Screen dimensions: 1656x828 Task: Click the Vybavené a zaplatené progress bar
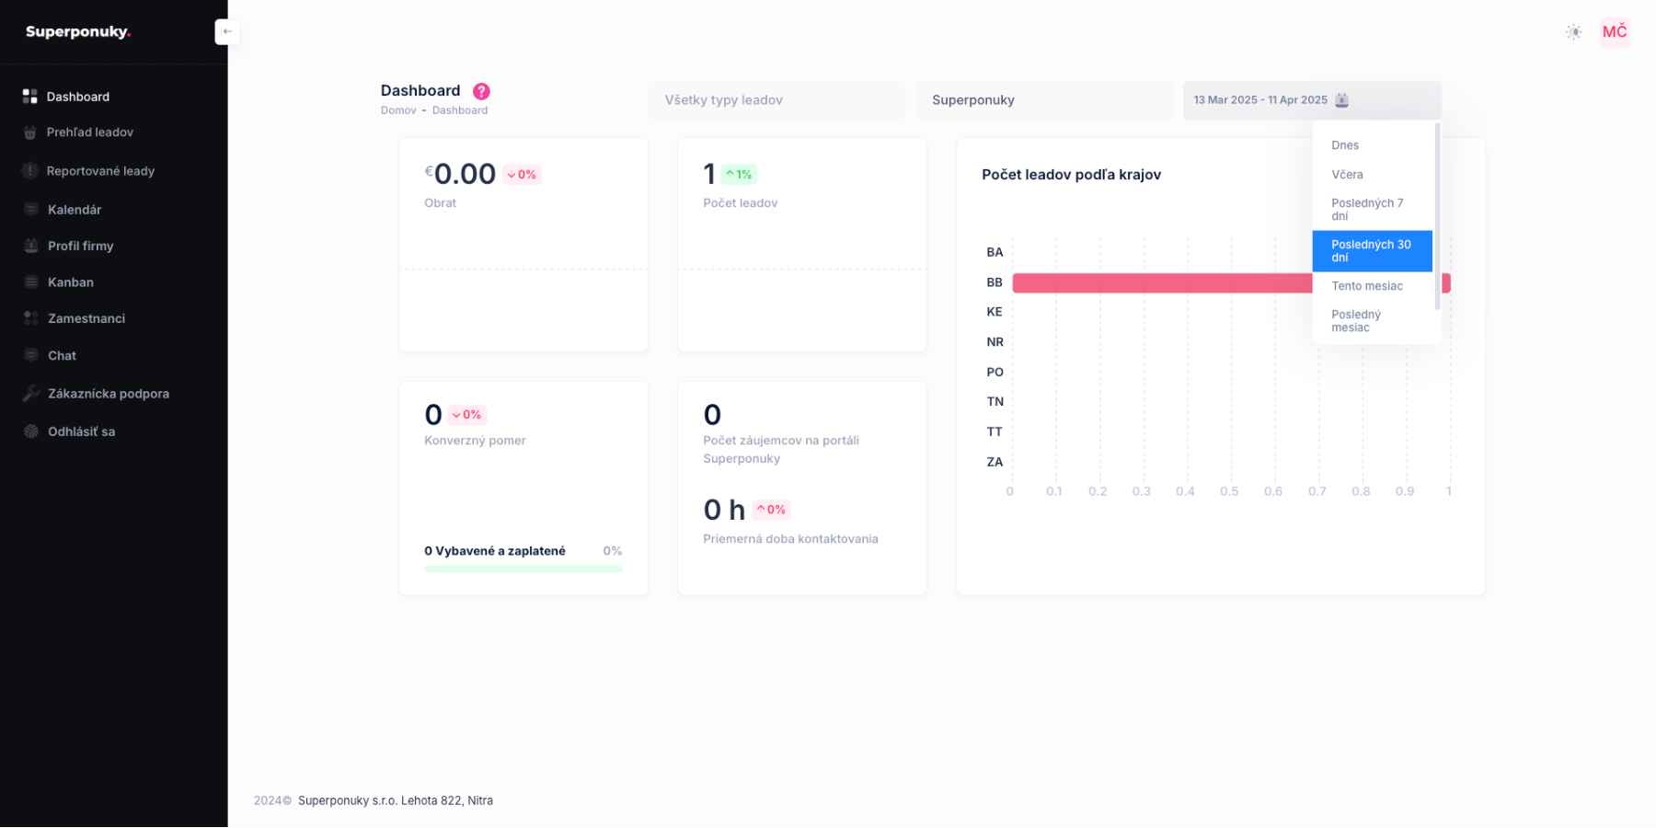523,569
